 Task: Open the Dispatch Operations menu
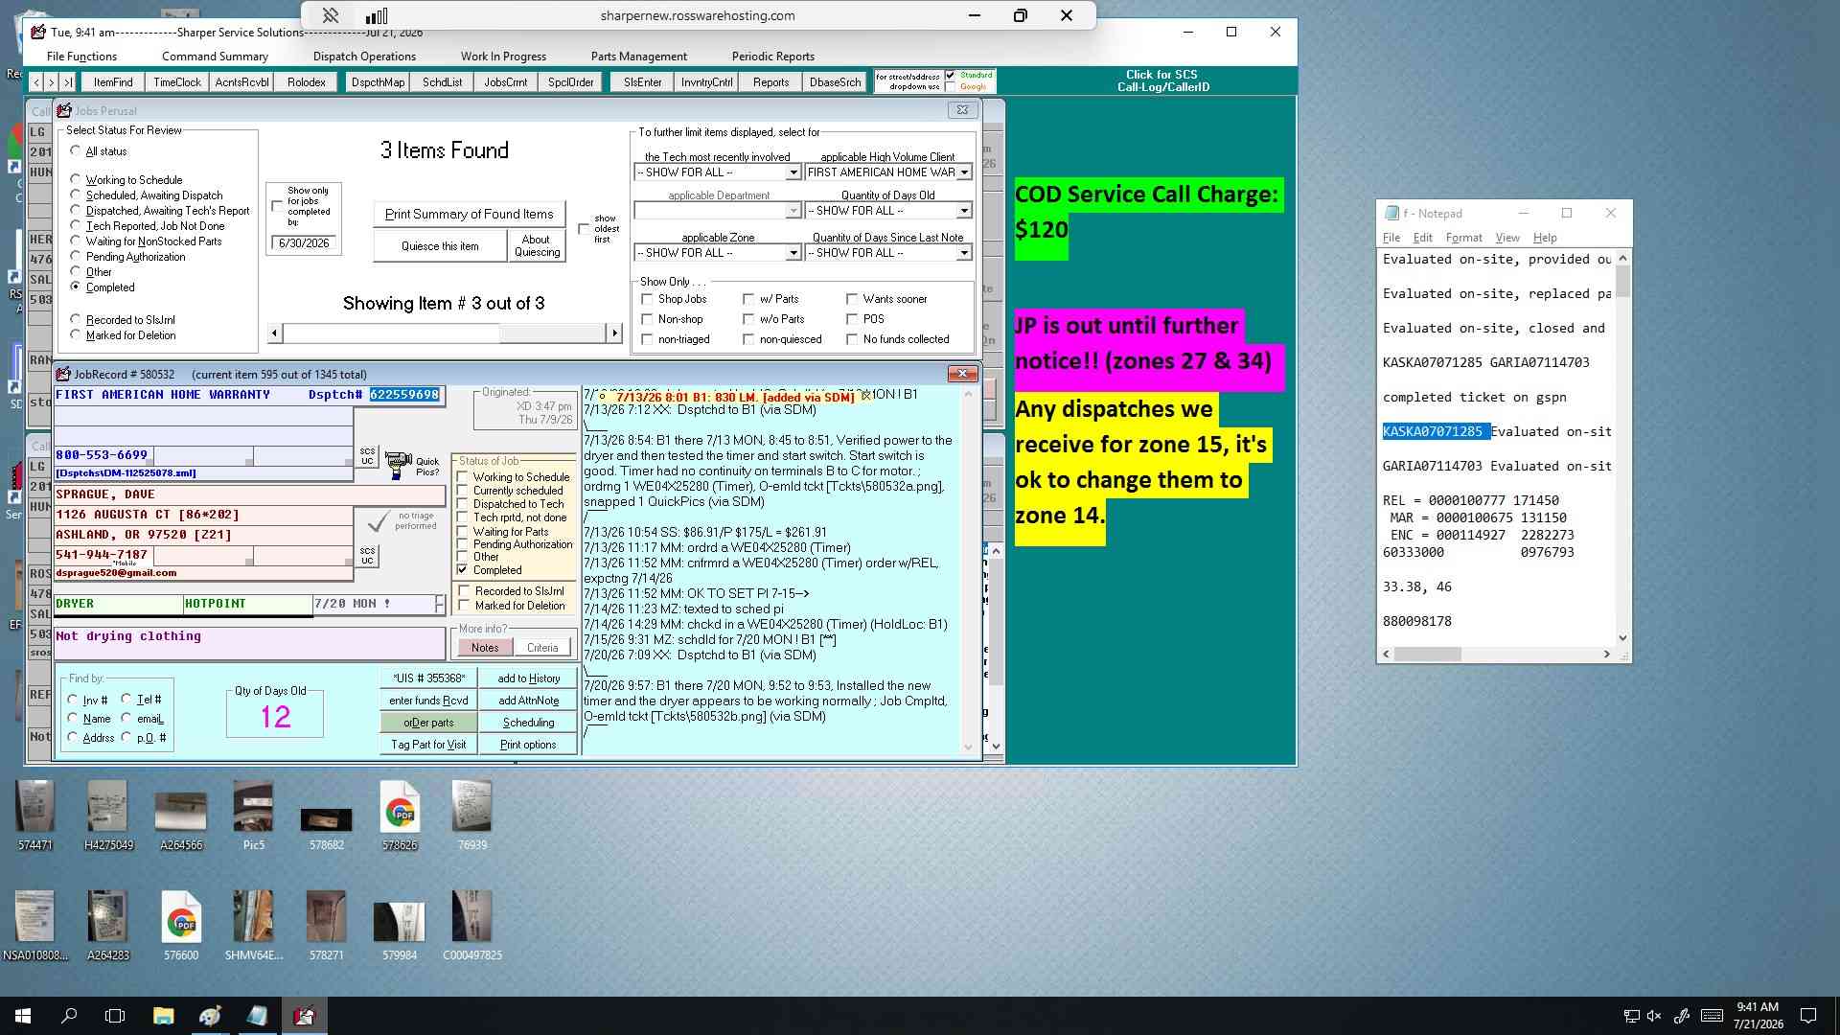(364, 57)
